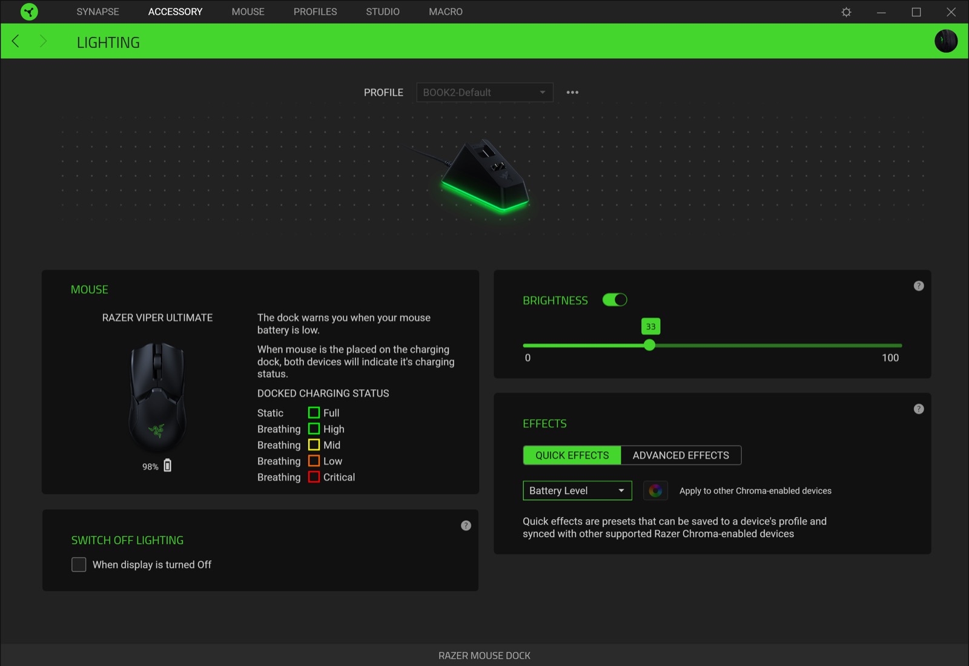Click 'Apply to other Chroma-enabled devices'
Image resolution: width=969 pixels, height=666 pixels.
click(x=755, y=491)
